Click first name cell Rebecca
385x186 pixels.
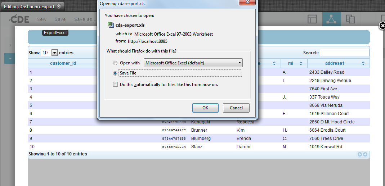(245, 122)
